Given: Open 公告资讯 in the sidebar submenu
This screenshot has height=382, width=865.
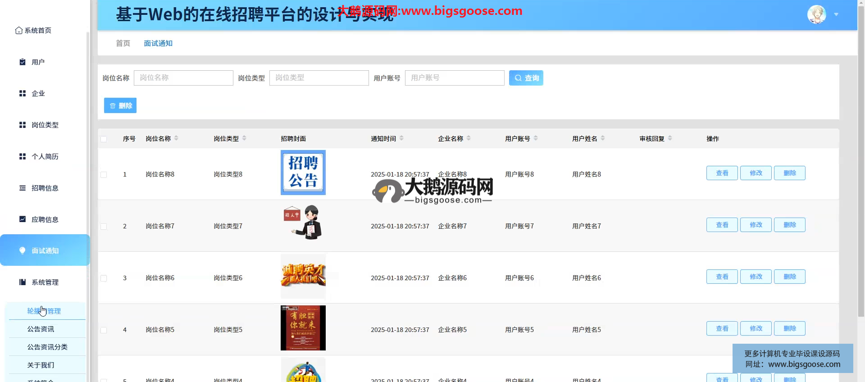Looking at the screenshot, I should (41, 329).
